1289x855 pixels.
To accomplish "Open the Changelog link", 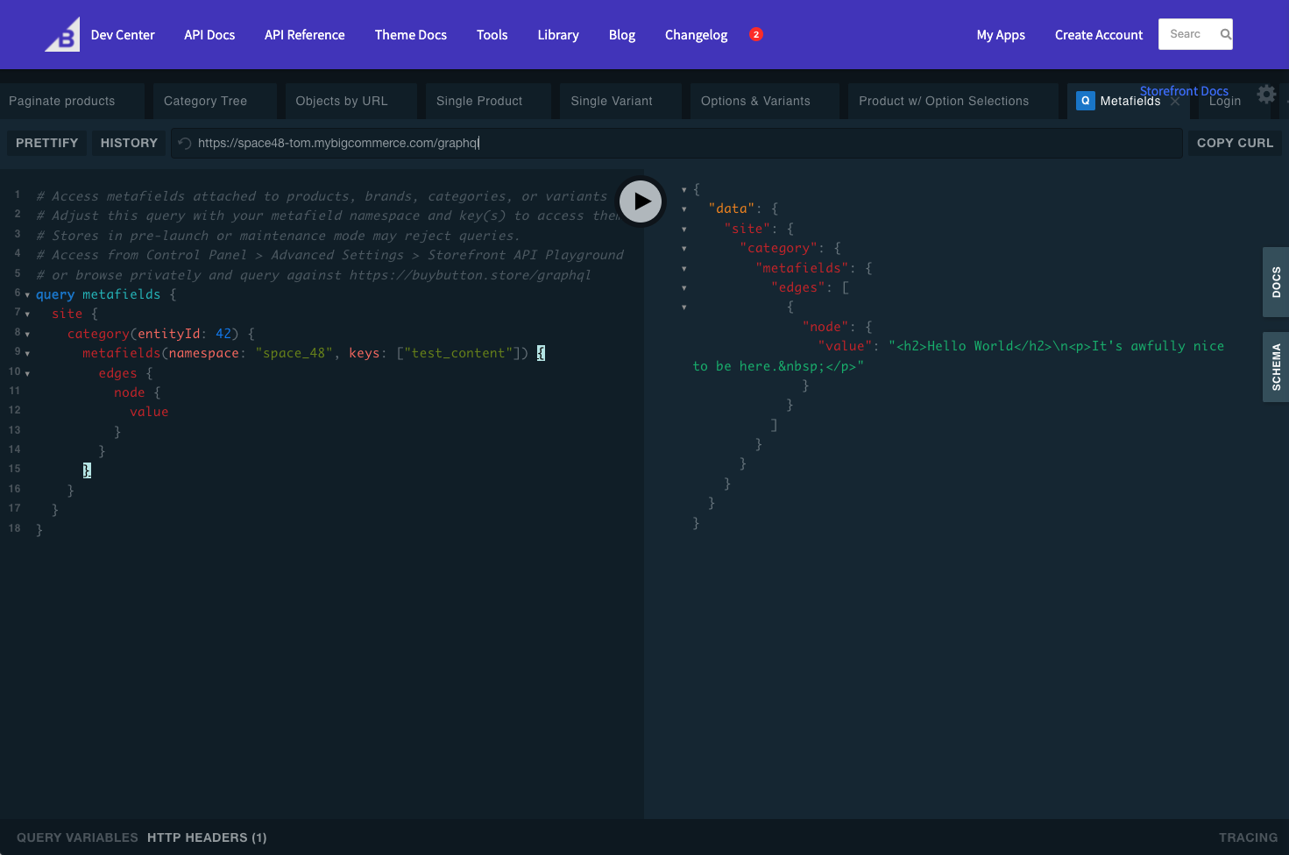I will coord(697,35).
